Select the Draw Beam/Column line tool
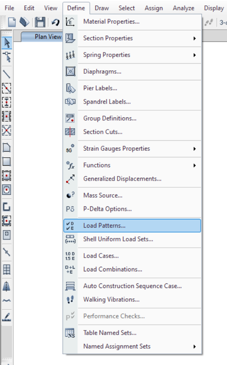The height and width of the screenshot is (365, 227). [x=7, y=74]
